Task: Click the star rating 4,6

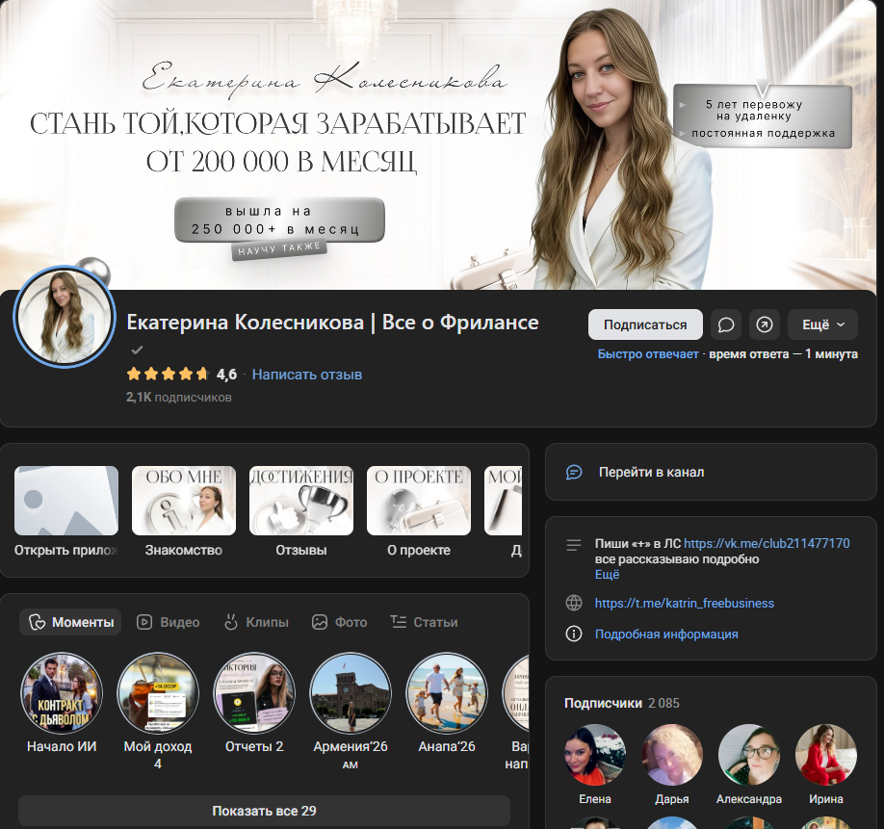Action: click(182, 374)
